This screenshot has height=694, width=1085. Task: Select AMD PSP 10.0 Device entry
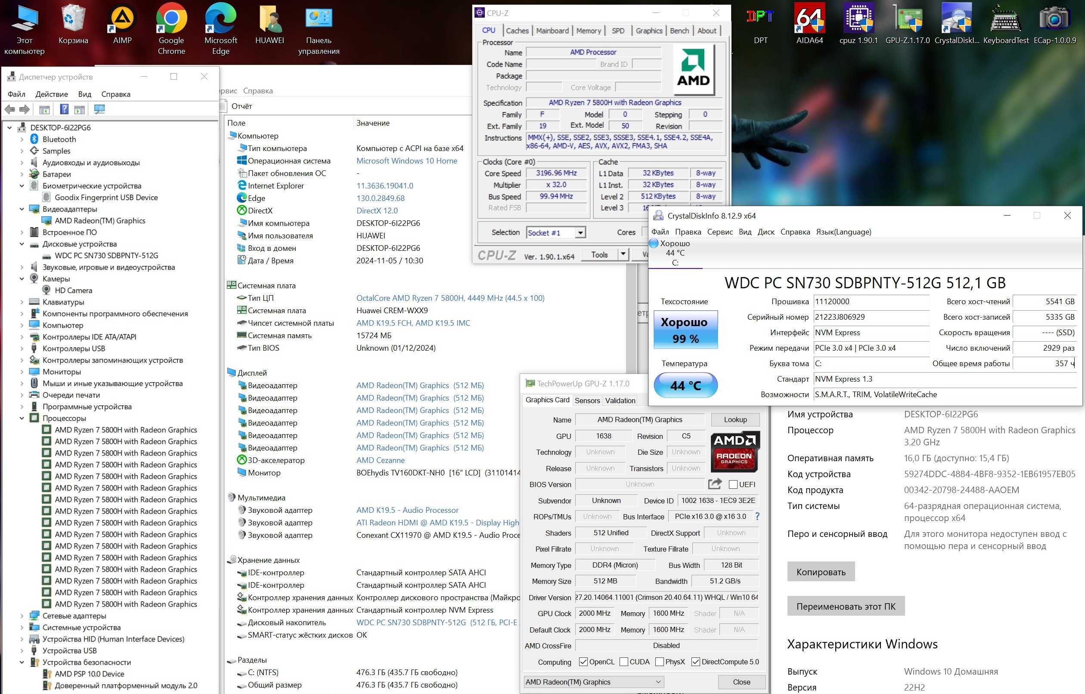89,674
